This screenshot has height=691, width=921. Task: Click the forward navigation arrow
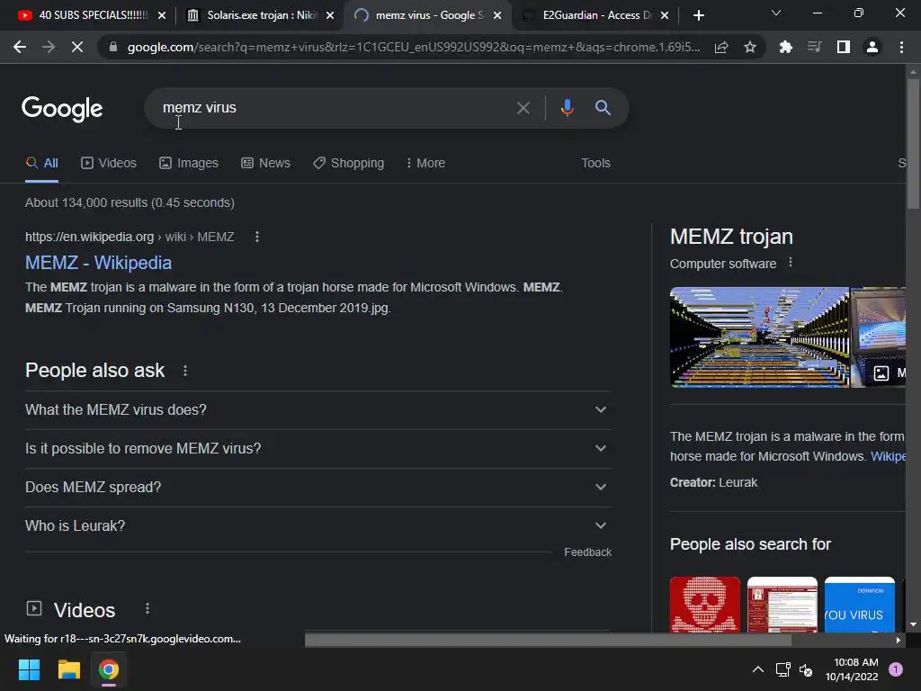[49, 47]
